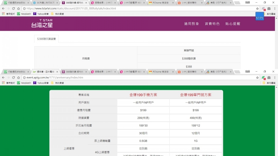This screenshot has width=278, height=156.
Task: Open 其他書籤 folder in bottom aptg window
Action: [x=270, y=83]
